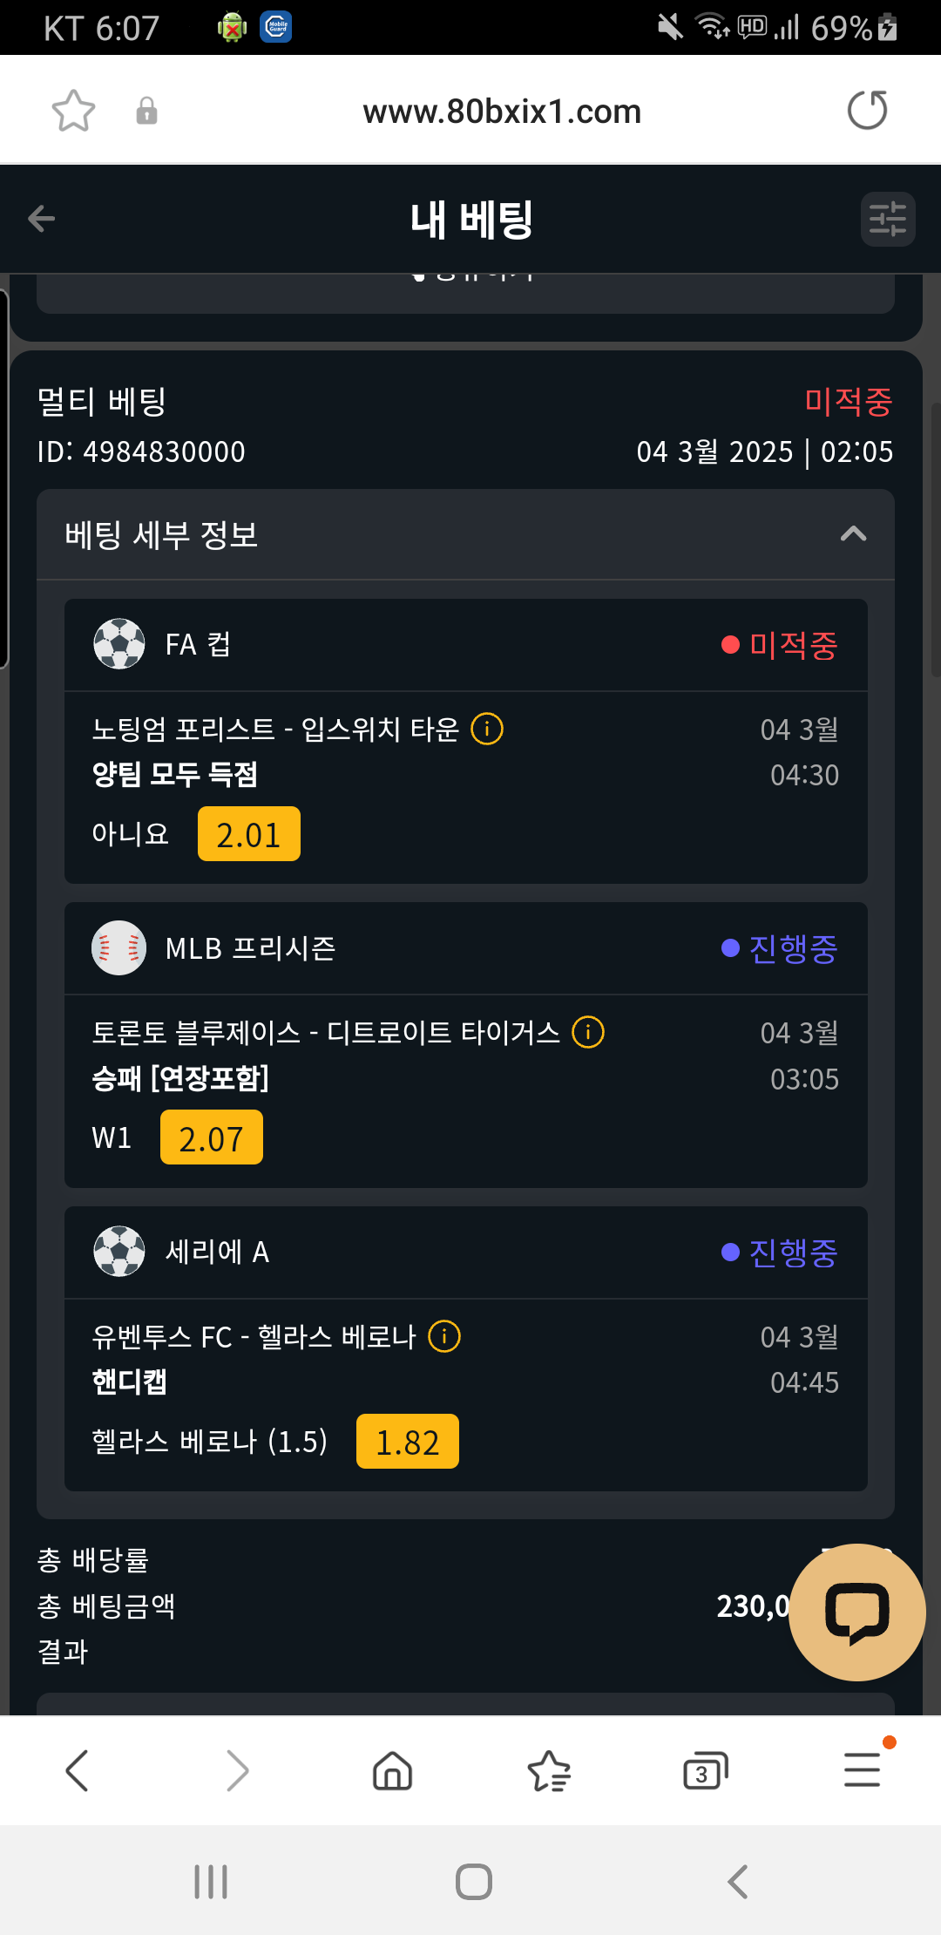This screenshot has height=1935, width=941.
Task: Reload the page with refresh icon
Action: (867, 111)
